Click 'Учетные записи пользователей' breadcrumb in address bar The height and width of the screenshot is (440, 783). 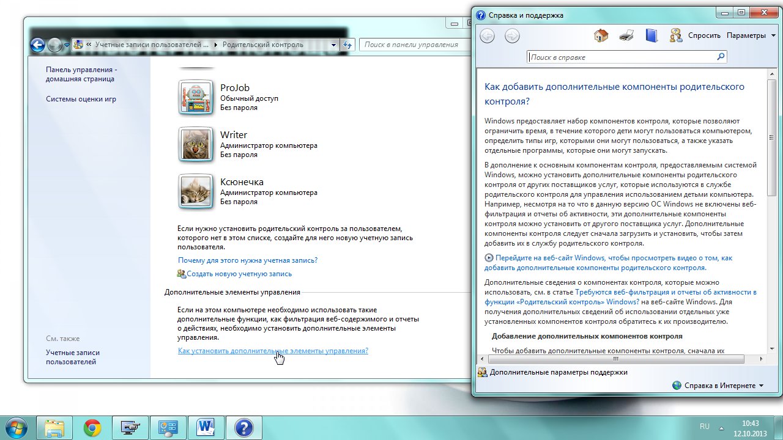[152, 45]
